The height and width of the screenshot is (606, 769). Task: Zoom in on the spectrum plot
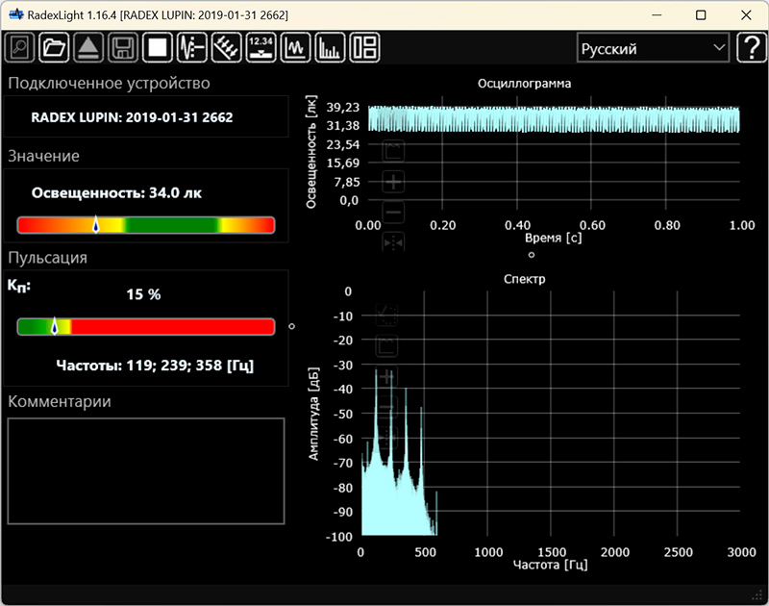click(387, 377)
